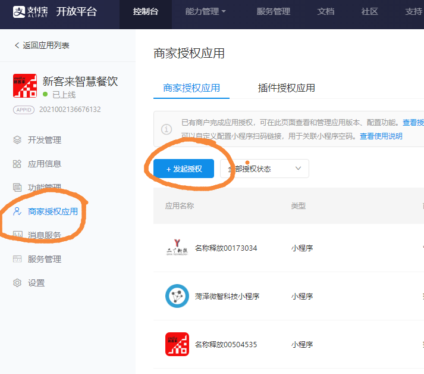
Task: Open 服务管理 in the top navigation
Action: coord(274,12)
